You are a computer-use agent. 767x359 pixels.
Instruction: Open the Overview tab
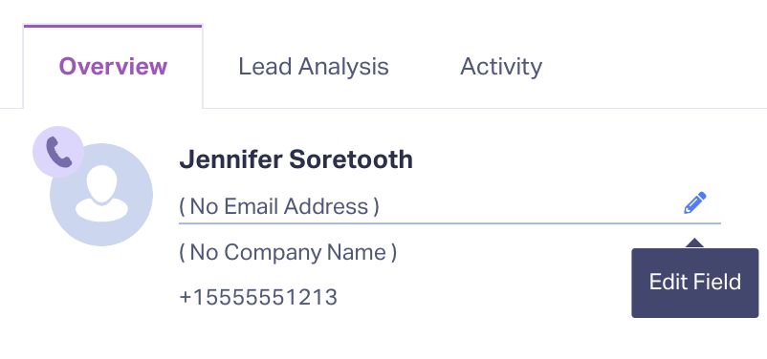click(113, 67)
